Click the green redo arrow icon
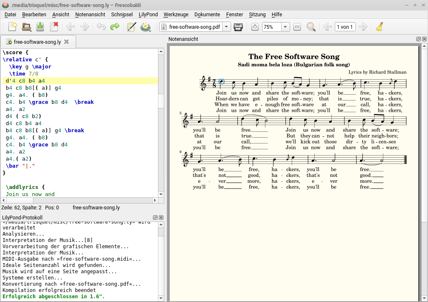This screenshot has height=302, width=428. (x=115, y=27)
